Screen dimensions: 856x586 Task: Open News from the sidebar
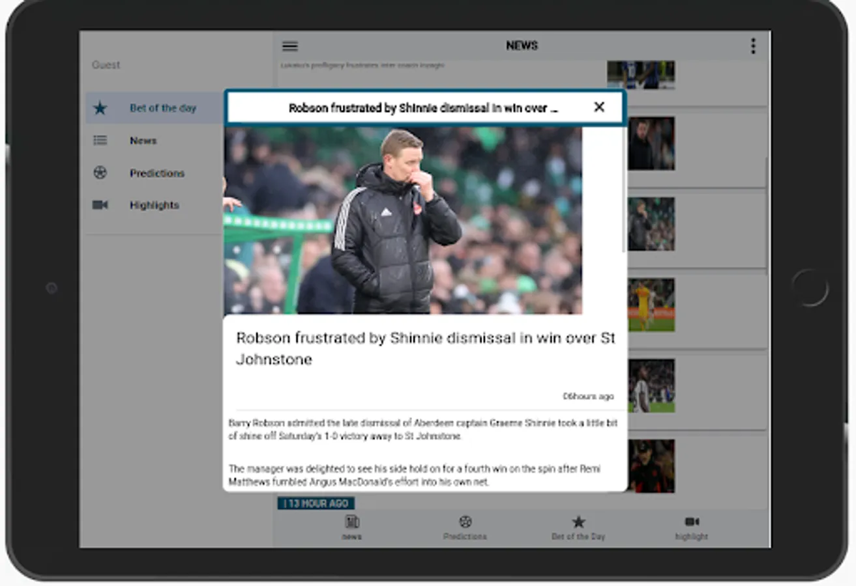pos(143,141)
